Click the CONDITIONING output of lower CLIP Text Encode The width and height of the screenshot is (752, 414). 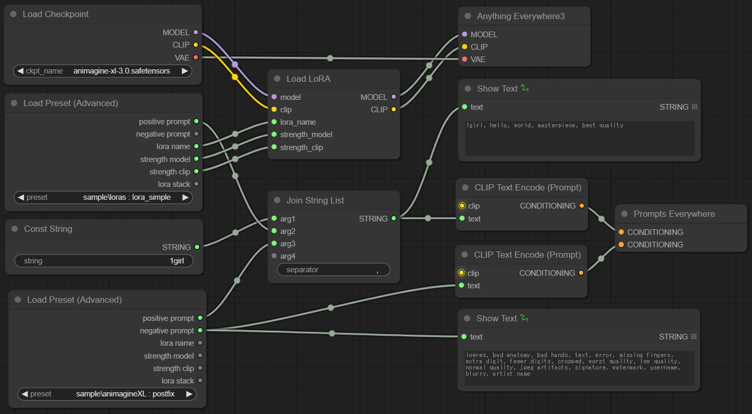(x=581, y=273)
